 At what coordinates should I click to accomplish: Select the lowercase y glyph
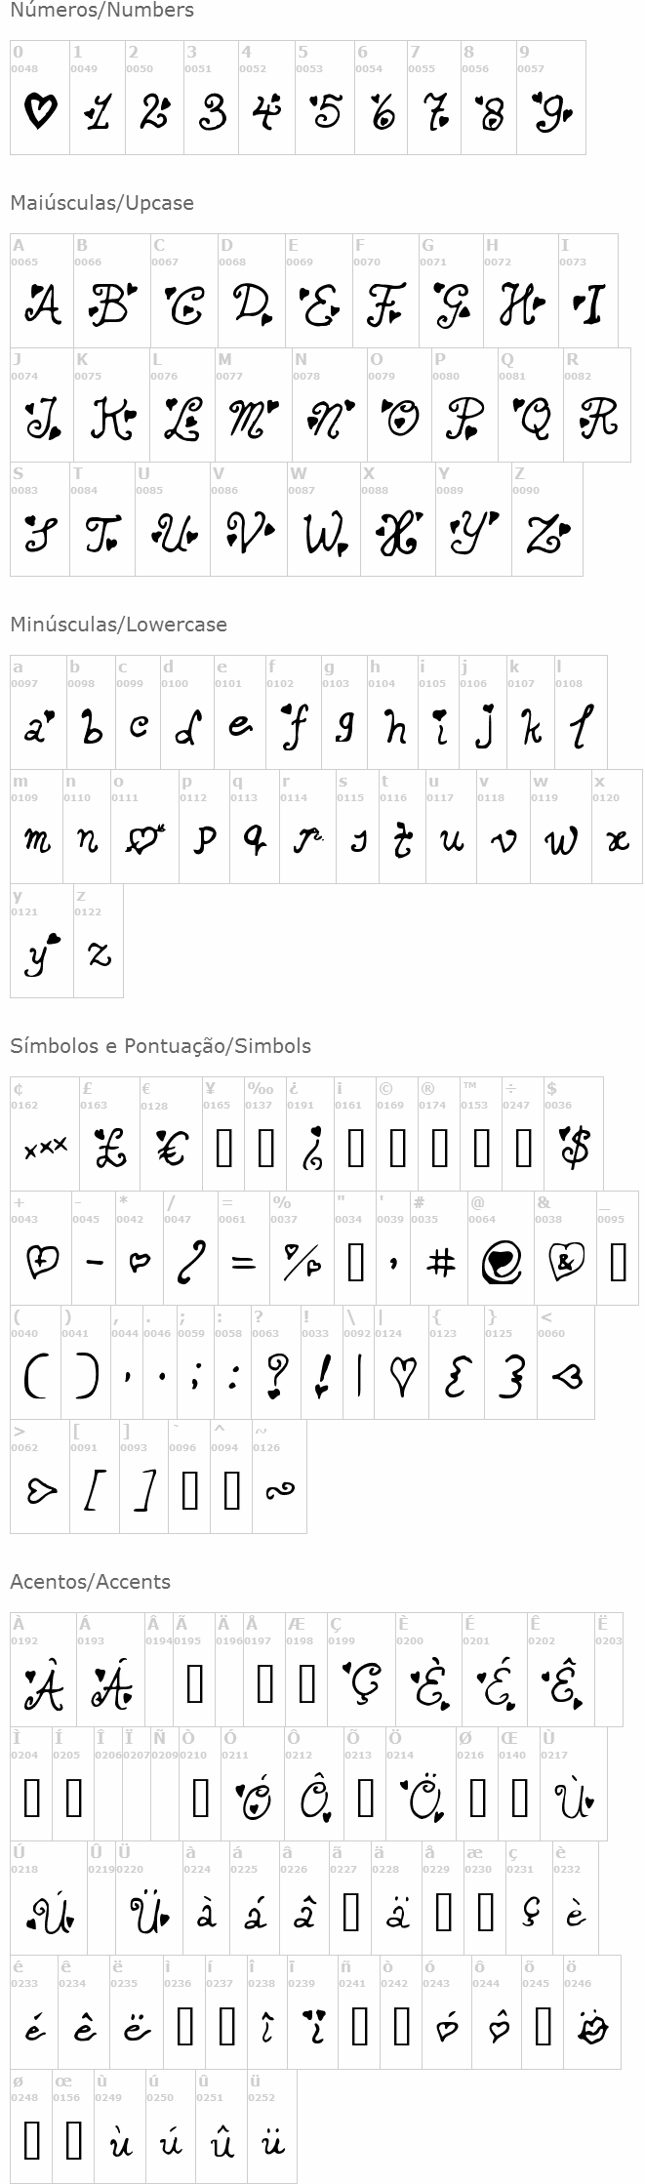click(x=41, y=953)
